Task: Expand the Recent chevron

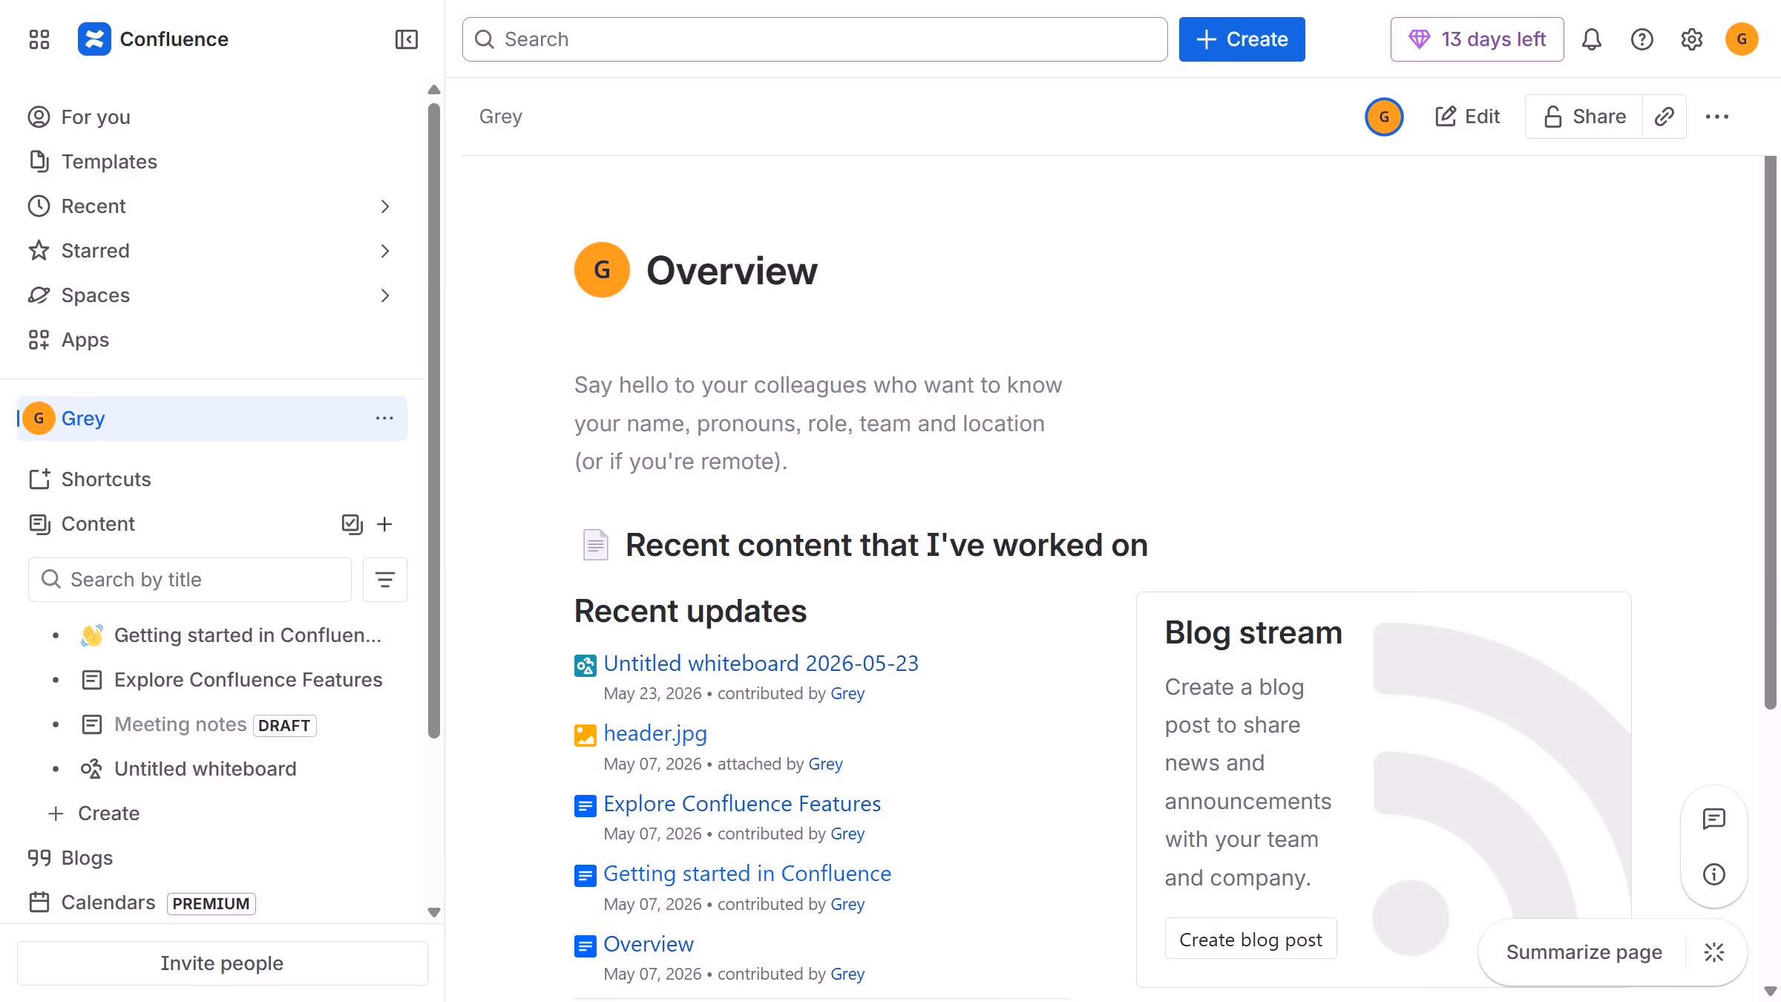Action: (384, 206)
